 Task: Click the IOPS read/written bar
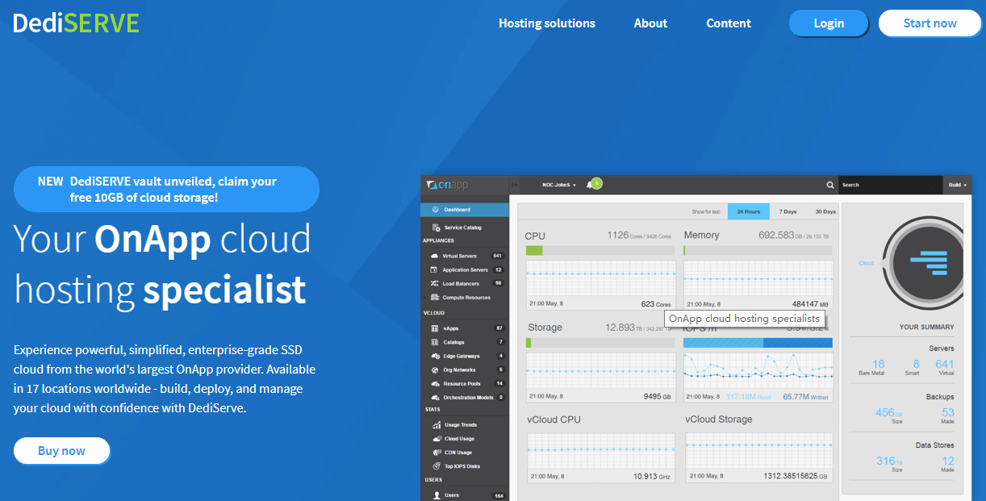point(758,343)
